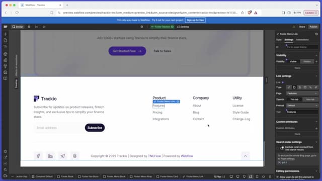Collapse the Editing permissions section
Image resolution: width=322 pixels, height=181 pixels.
(x=316, y=171)
